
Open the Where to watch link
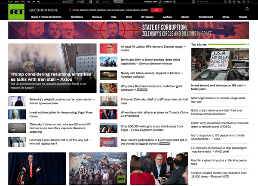point(151,2)
